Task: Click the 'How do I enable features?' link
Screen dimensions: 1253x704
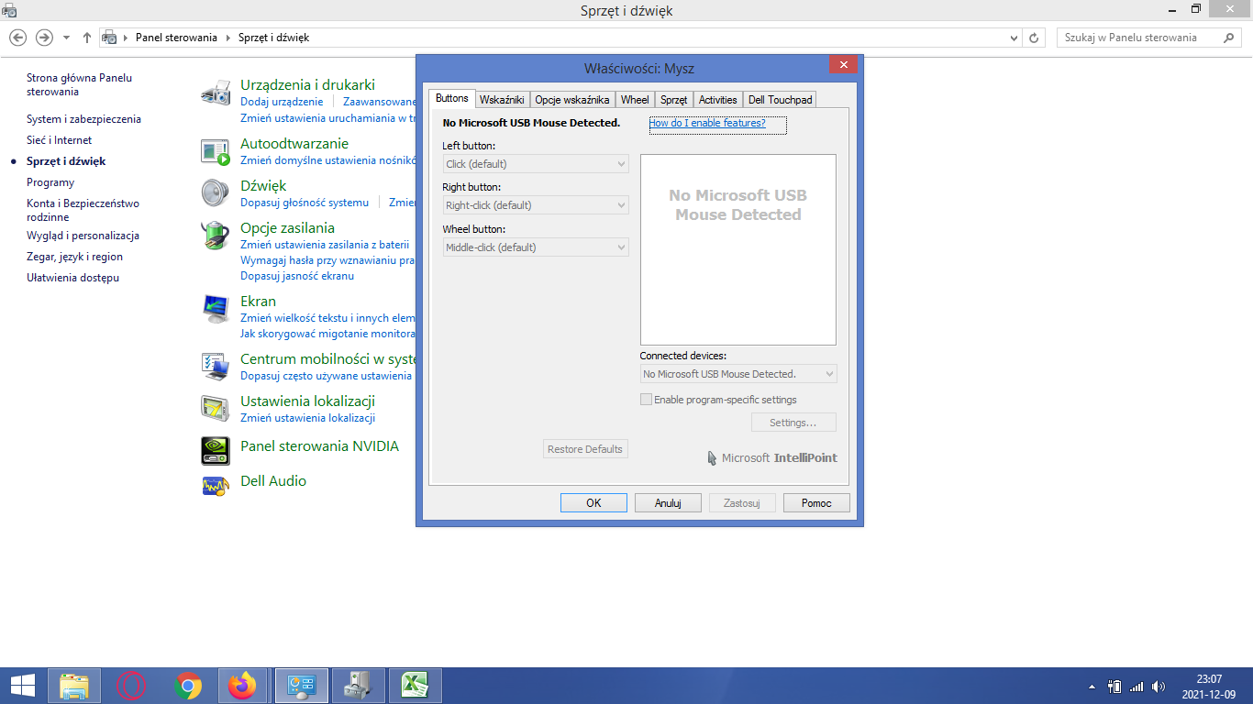Action: (707, 123)
